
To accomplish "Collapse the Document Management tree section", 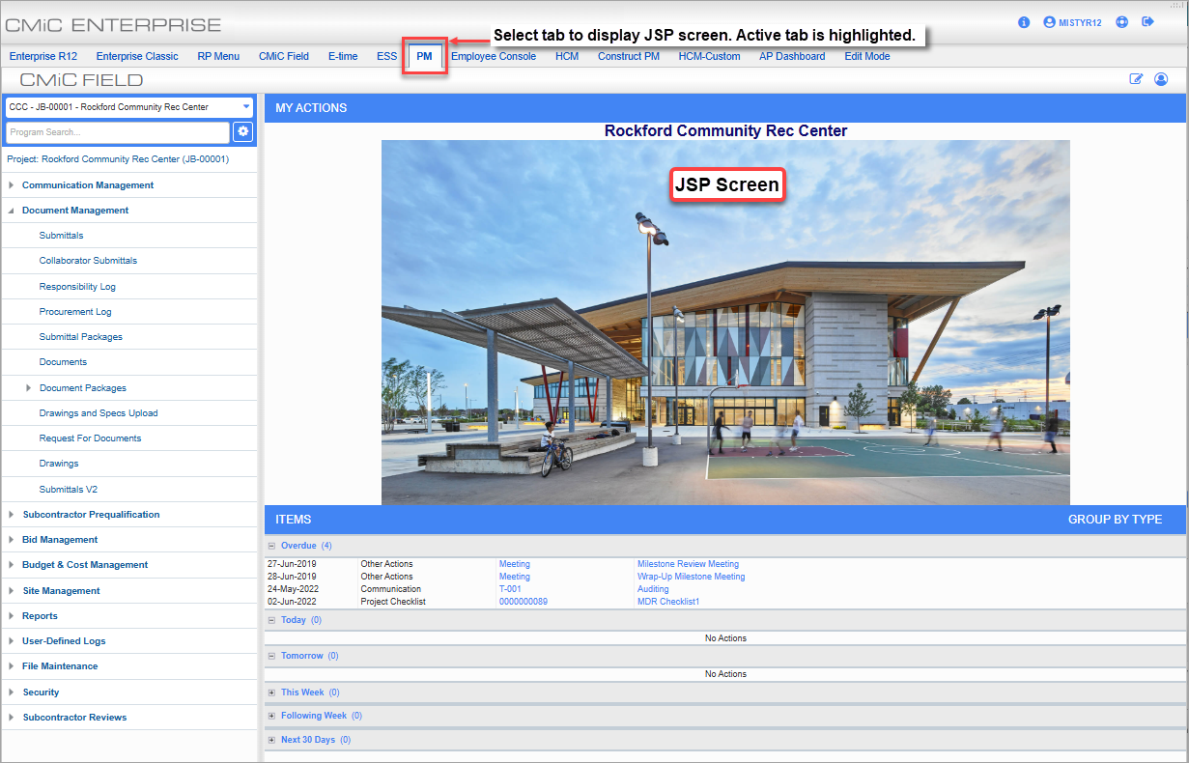I will coord(10,210).
